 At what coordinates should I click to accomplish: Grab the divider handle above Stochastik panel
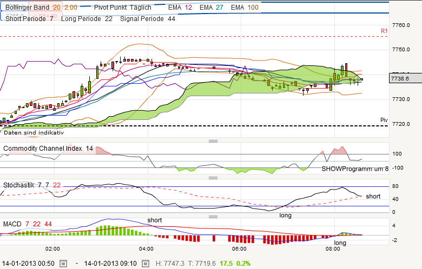tap(213, 178)
